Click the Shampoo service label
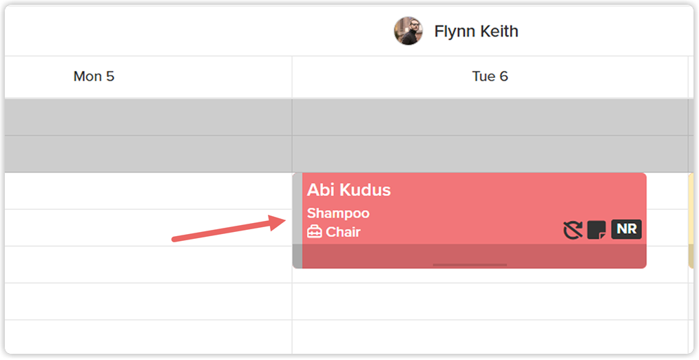The image size is (699, 360). (x=338, y=213)
